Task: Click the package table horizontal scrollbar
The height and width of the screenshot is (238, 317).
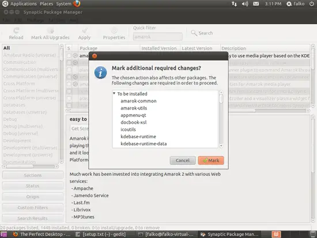Action: (x=188, y=111)
